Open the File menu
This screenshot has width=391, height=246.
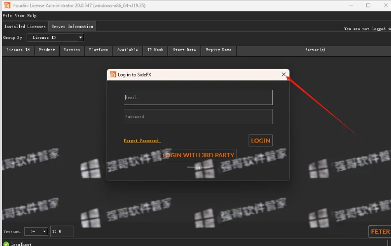click(7, 16)
